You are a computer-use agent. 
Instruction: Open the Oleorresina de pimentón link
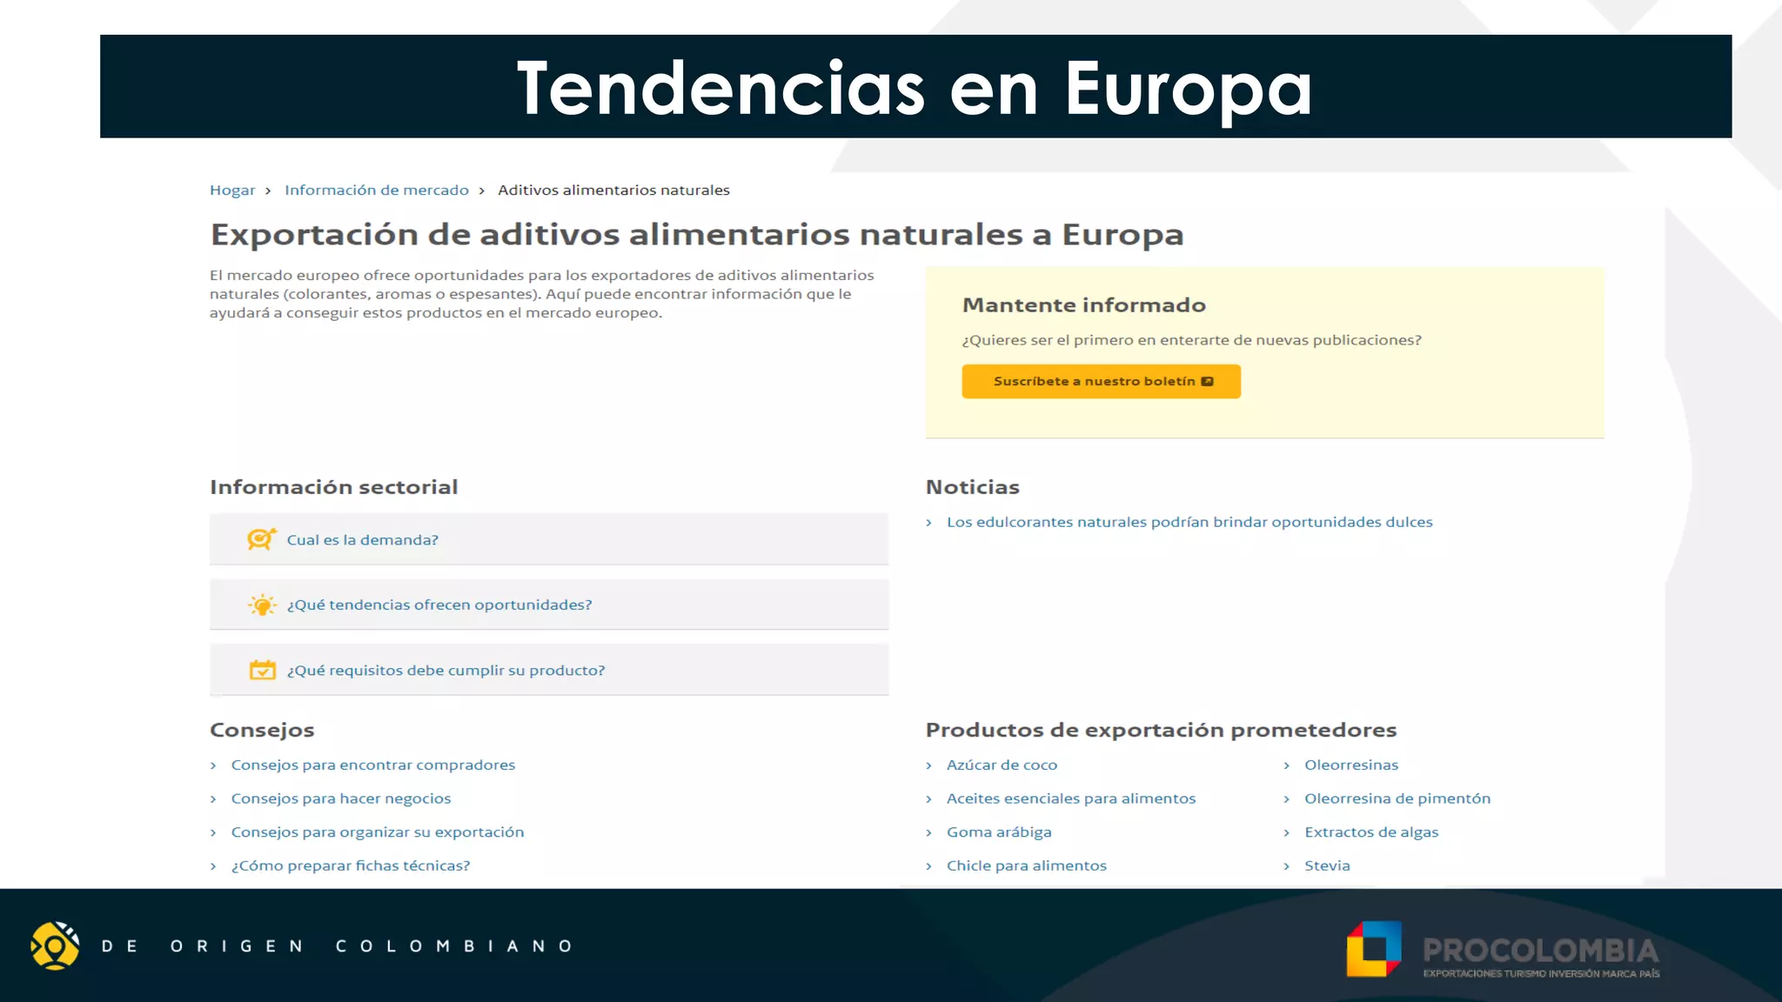point(1397,798)
